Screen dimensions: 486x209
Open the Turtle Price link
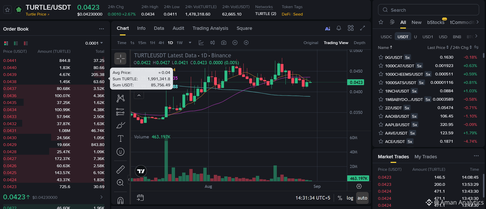click(37, 14)
